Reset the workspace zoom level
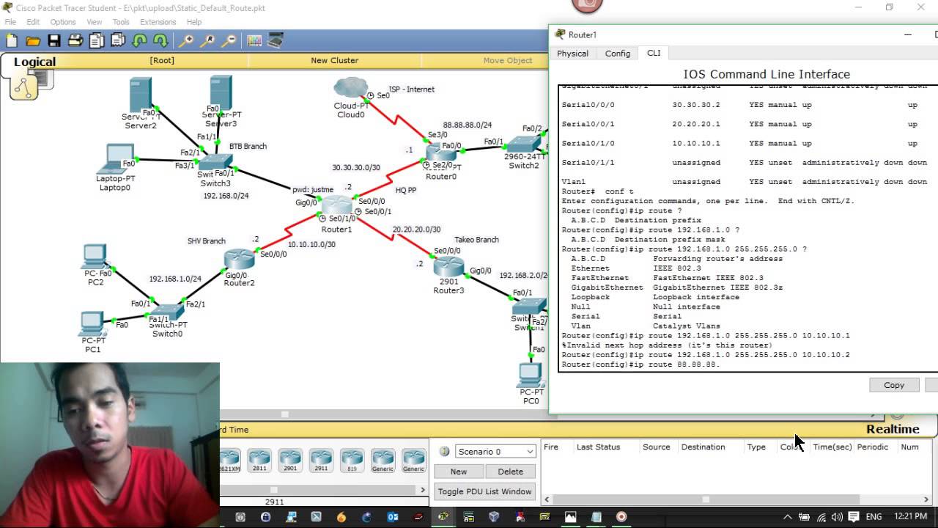The width and height of the screenshot is (938, 528). tap(208, 41)
